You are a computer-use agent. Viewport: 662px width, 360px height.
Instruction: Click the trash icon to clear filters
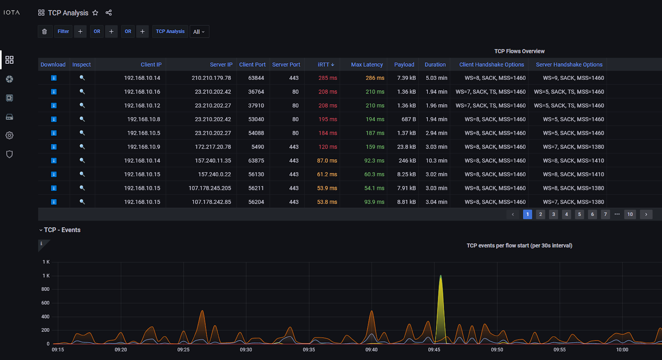45,31
